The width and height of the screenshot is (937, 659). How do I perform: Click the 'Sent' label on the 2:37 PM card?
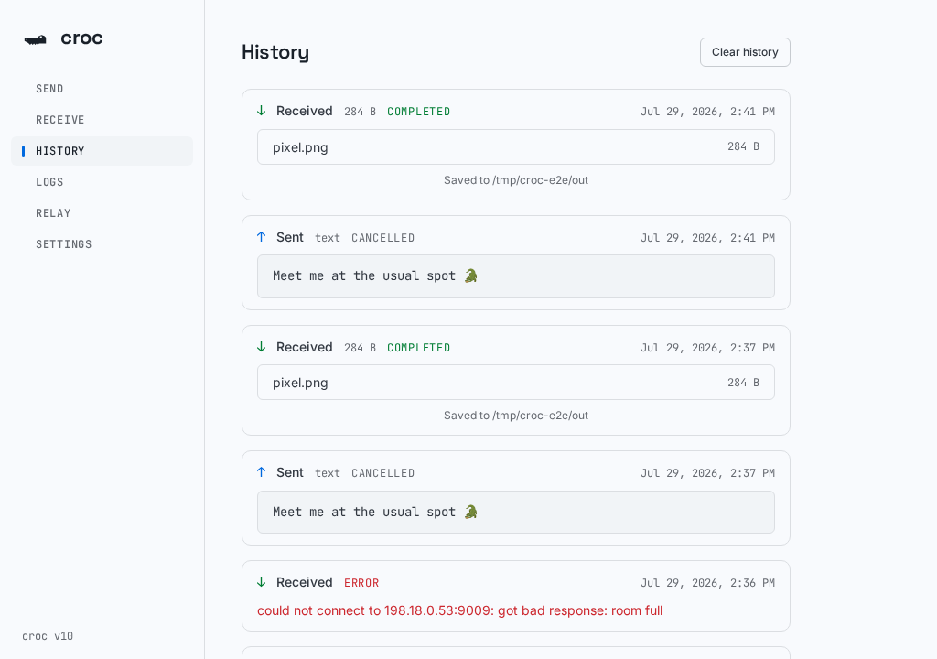coord(290,472)
